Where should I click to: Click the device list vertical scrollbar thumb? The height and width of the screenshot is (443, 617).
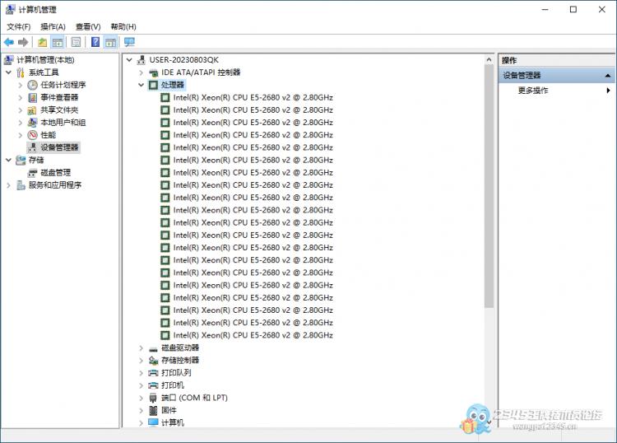click(x=489, y=187)
